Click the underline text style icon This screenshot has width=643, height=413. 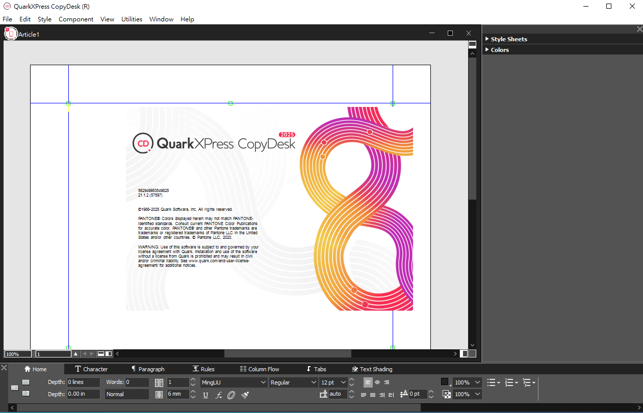click(205, 395)
